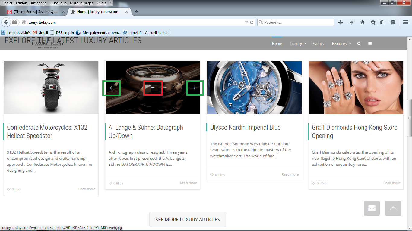Bookmark page with the star icon
The image size is (412, 231).
373,22
